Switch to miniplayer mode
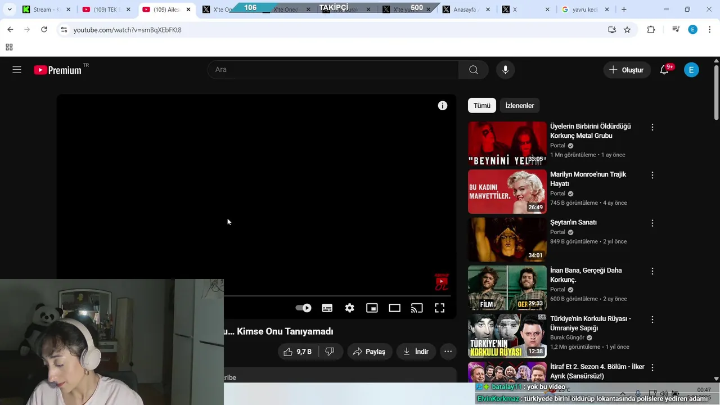 (x=372, y=308)
